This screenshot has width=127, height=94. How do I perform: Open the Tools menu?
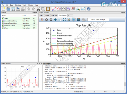pyautogui.click(x=24, y=5)
